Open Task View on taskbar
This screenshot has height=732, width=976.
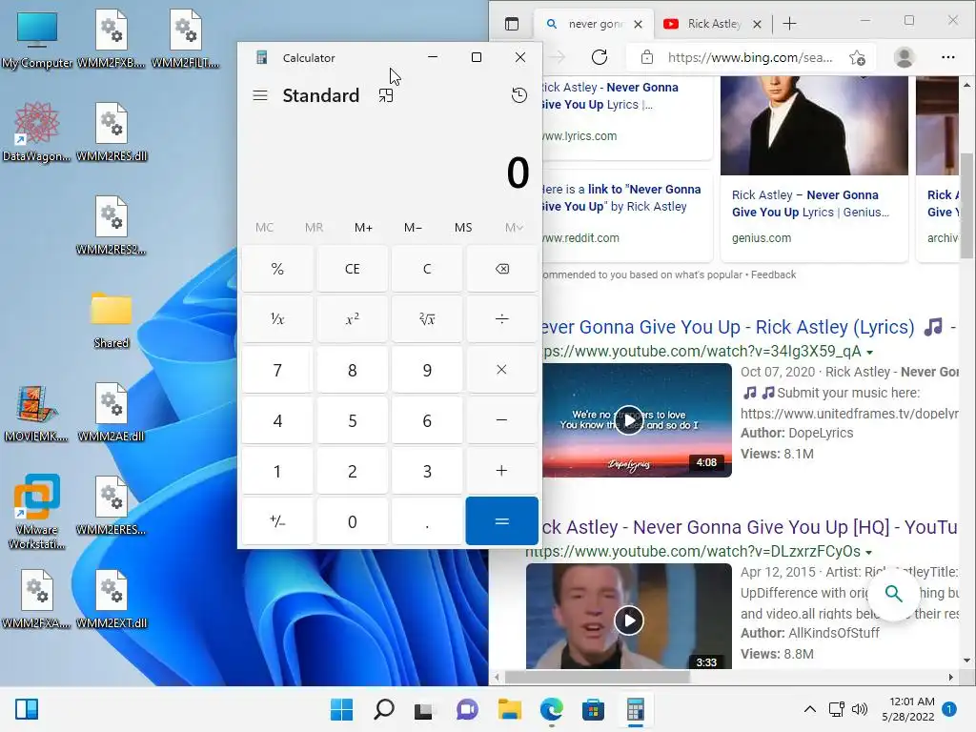point(424,709)
